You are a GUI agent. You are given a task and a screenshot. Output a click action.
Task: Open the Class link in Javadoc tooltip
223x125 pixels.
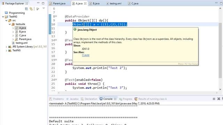click(85, 55)
